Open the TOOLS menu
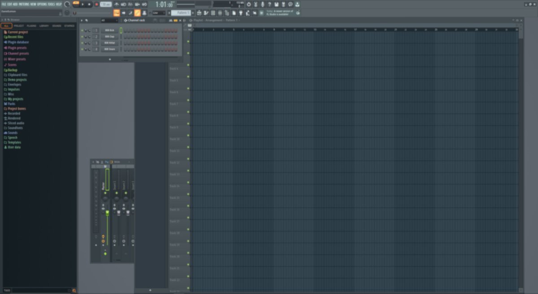This screenshot has height=294, width=538. point(51,4)
